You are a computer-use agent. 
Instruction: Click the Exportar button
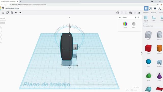[154, 13]
